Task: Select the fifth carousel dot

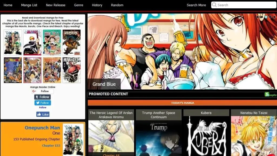Action: pos(274,17)
